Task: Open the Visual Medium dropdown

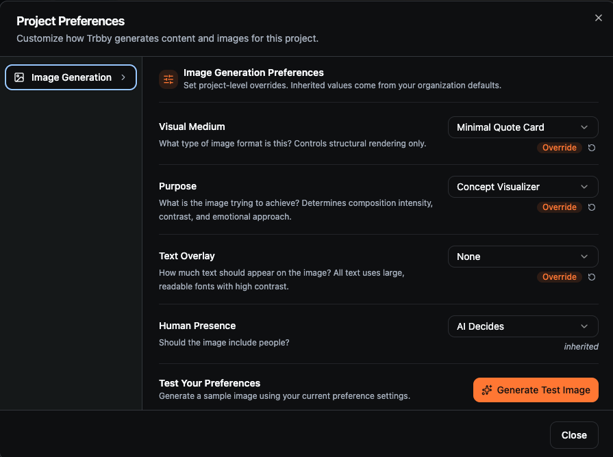Action: tap(523, 127)
